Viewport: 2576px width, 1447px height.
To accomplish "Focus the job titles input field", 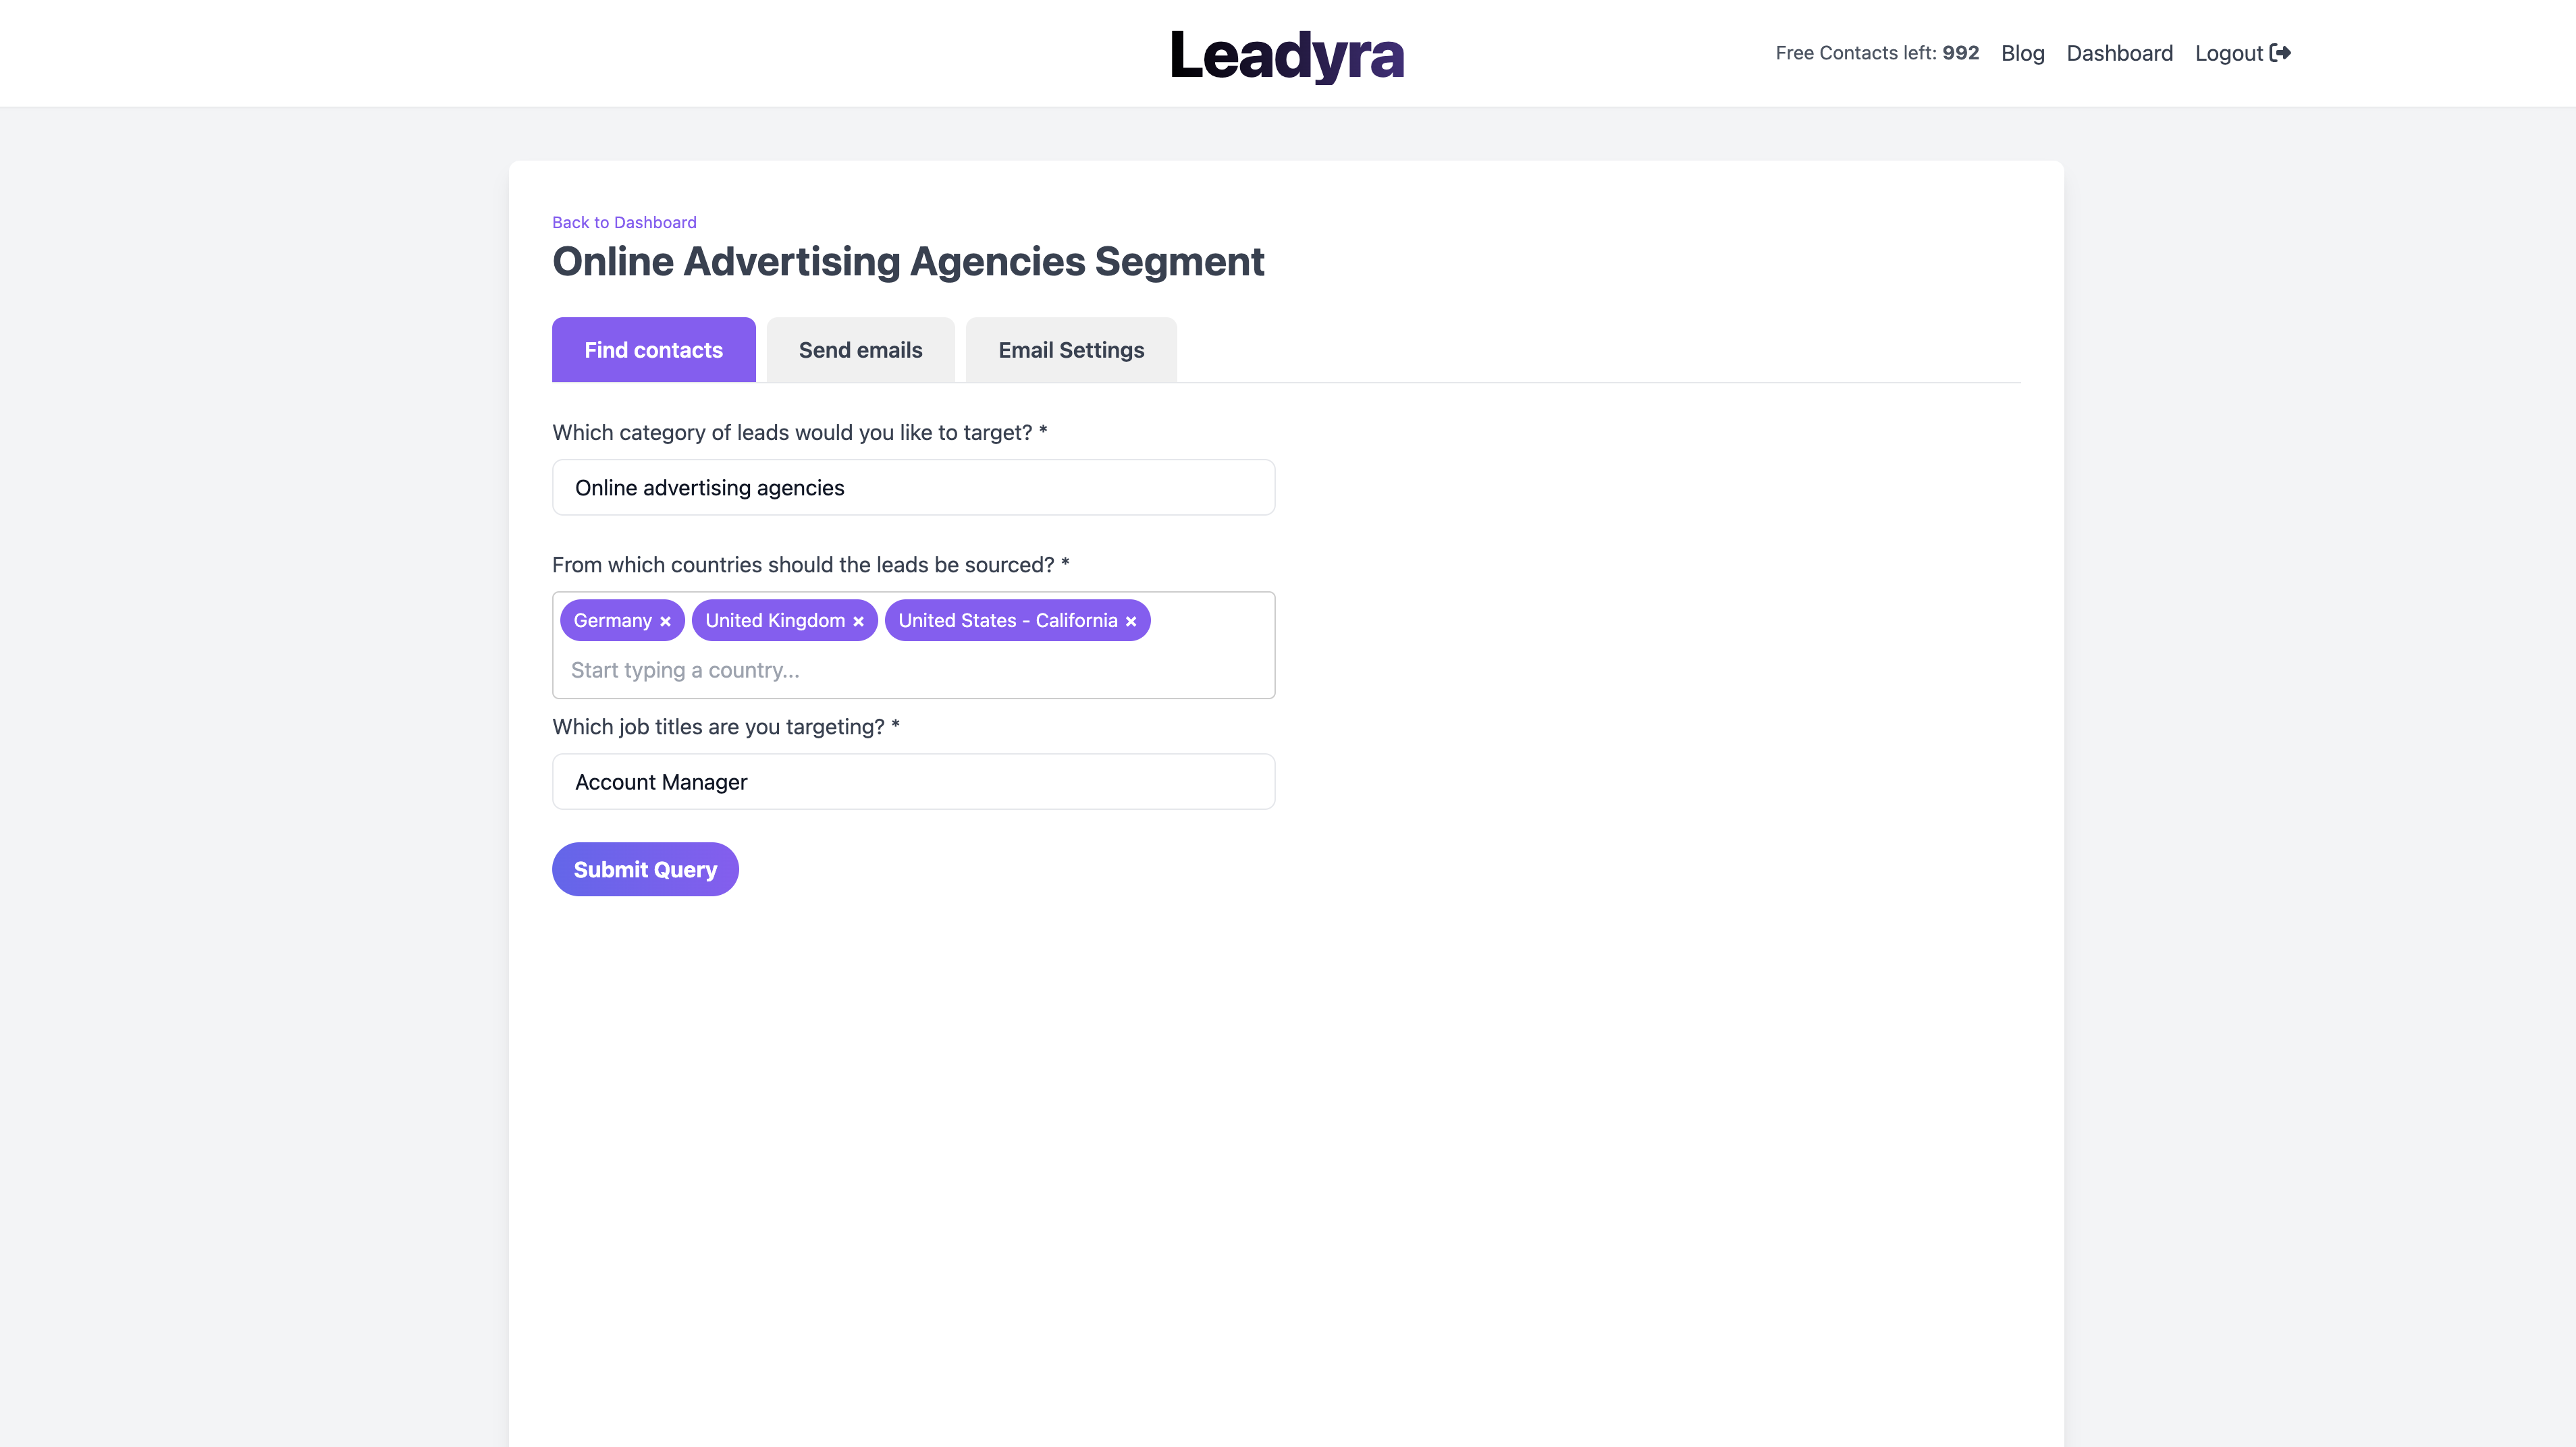I will coord(913,782).
